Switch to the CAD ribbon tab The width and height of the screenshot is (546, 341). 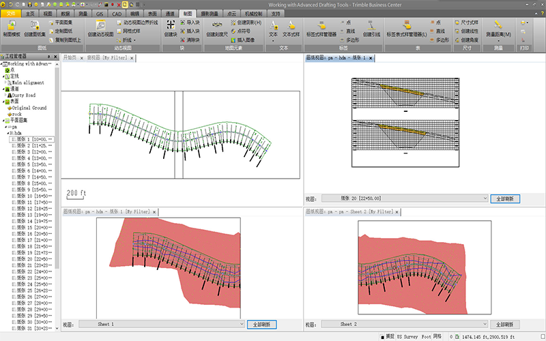117,14
